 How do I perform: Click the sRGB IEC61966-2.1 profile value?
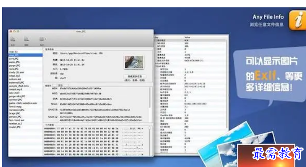click(x=194, y=61)
